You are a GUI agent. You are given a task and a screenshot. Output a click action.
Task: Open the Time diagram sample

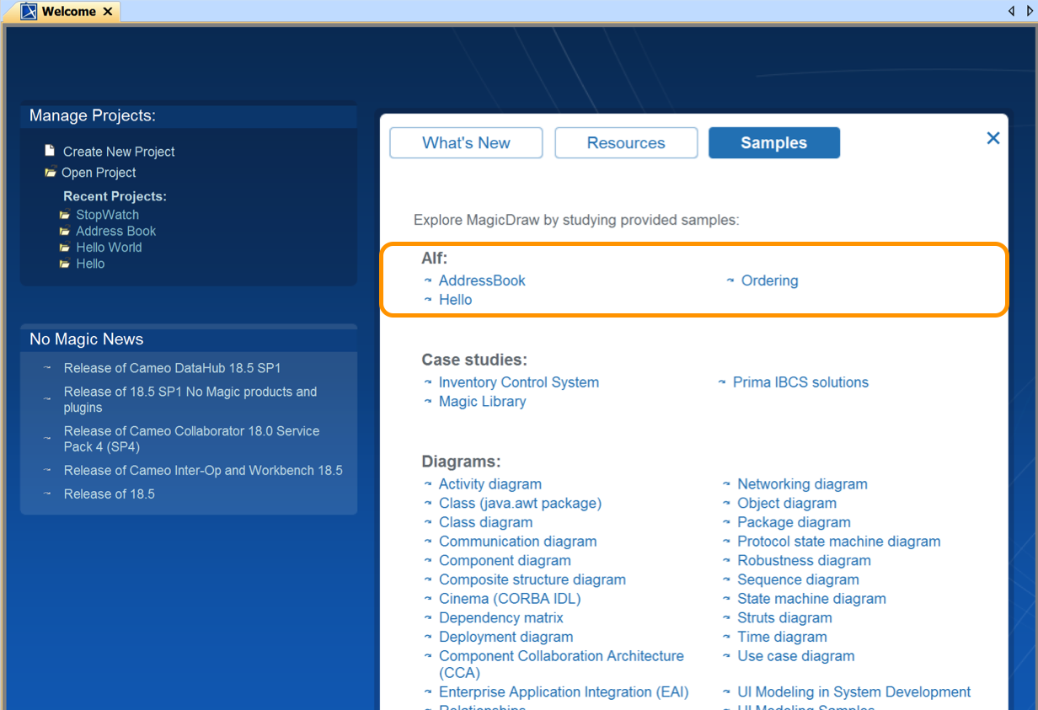tap(782, 637)
